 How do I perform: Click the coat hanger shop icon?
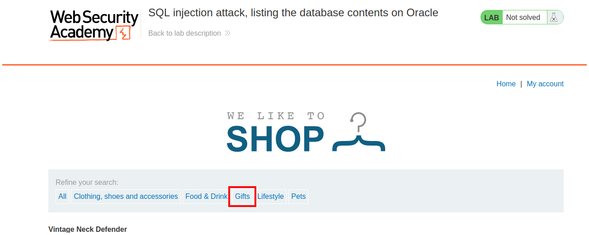pos(359,132)
